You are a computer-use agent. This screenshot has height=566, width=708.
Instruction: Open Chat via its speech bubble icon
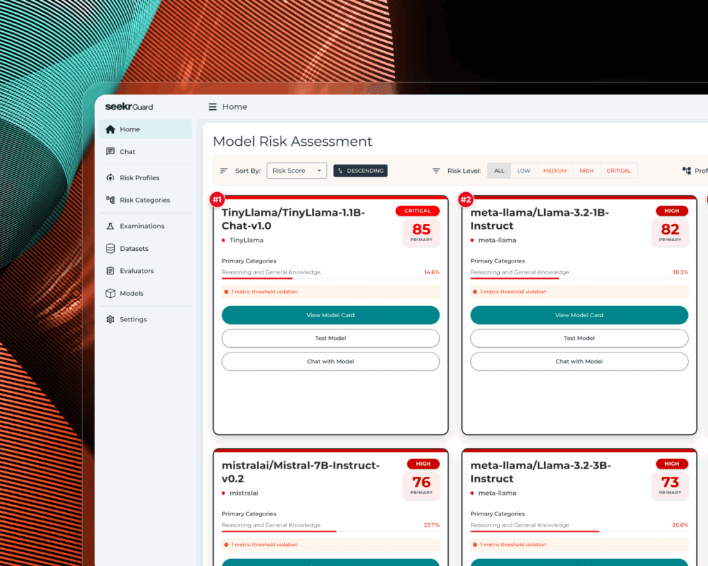(x=111, y=151)
